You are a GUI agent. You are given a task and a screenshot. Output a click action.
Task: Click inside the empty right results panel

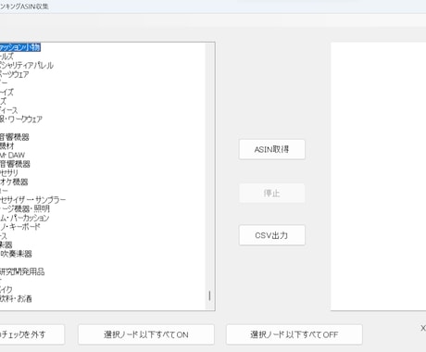pos(378,176)
